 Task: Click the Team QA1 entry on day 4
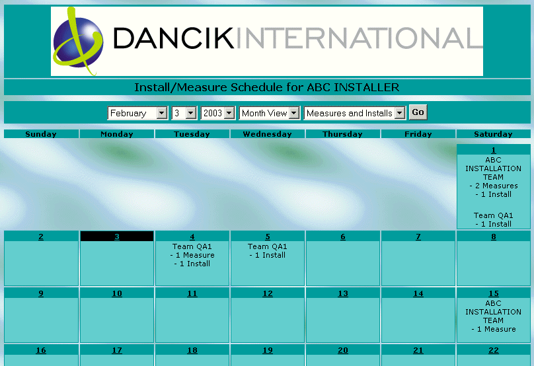click(192, 246)
